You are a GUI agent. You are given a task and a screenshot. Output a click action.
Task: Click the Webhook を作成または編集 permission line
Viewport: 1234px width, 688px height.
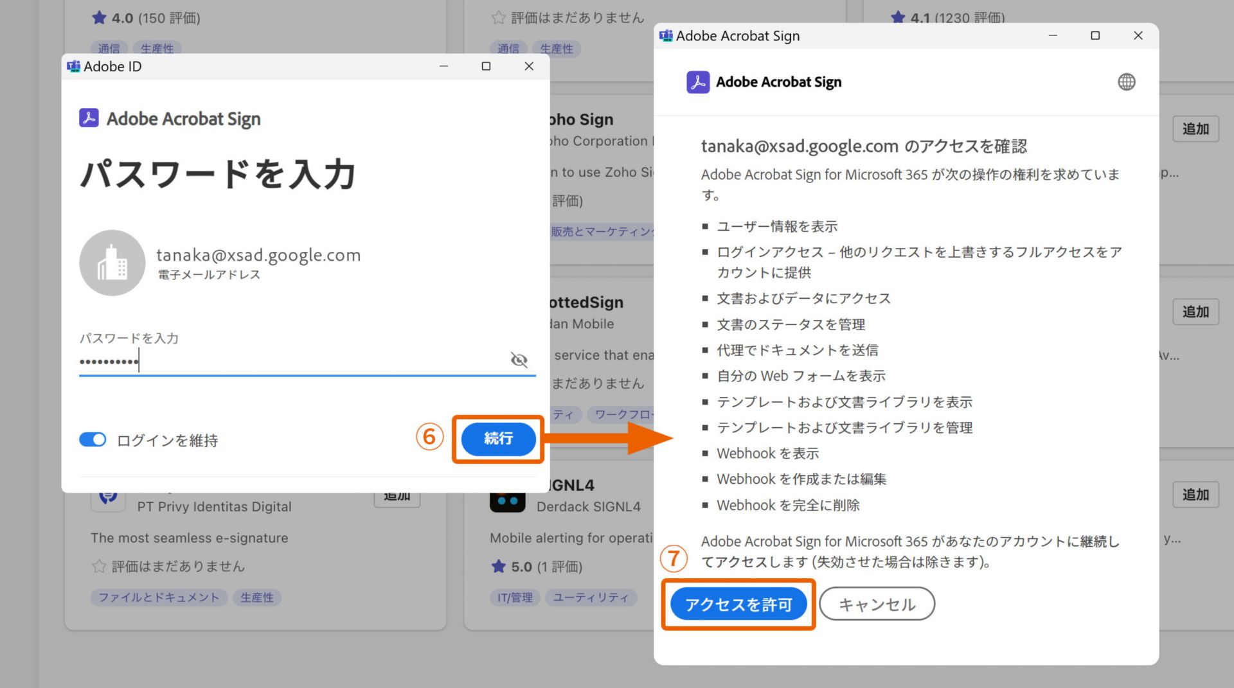[x=801, y=479]
